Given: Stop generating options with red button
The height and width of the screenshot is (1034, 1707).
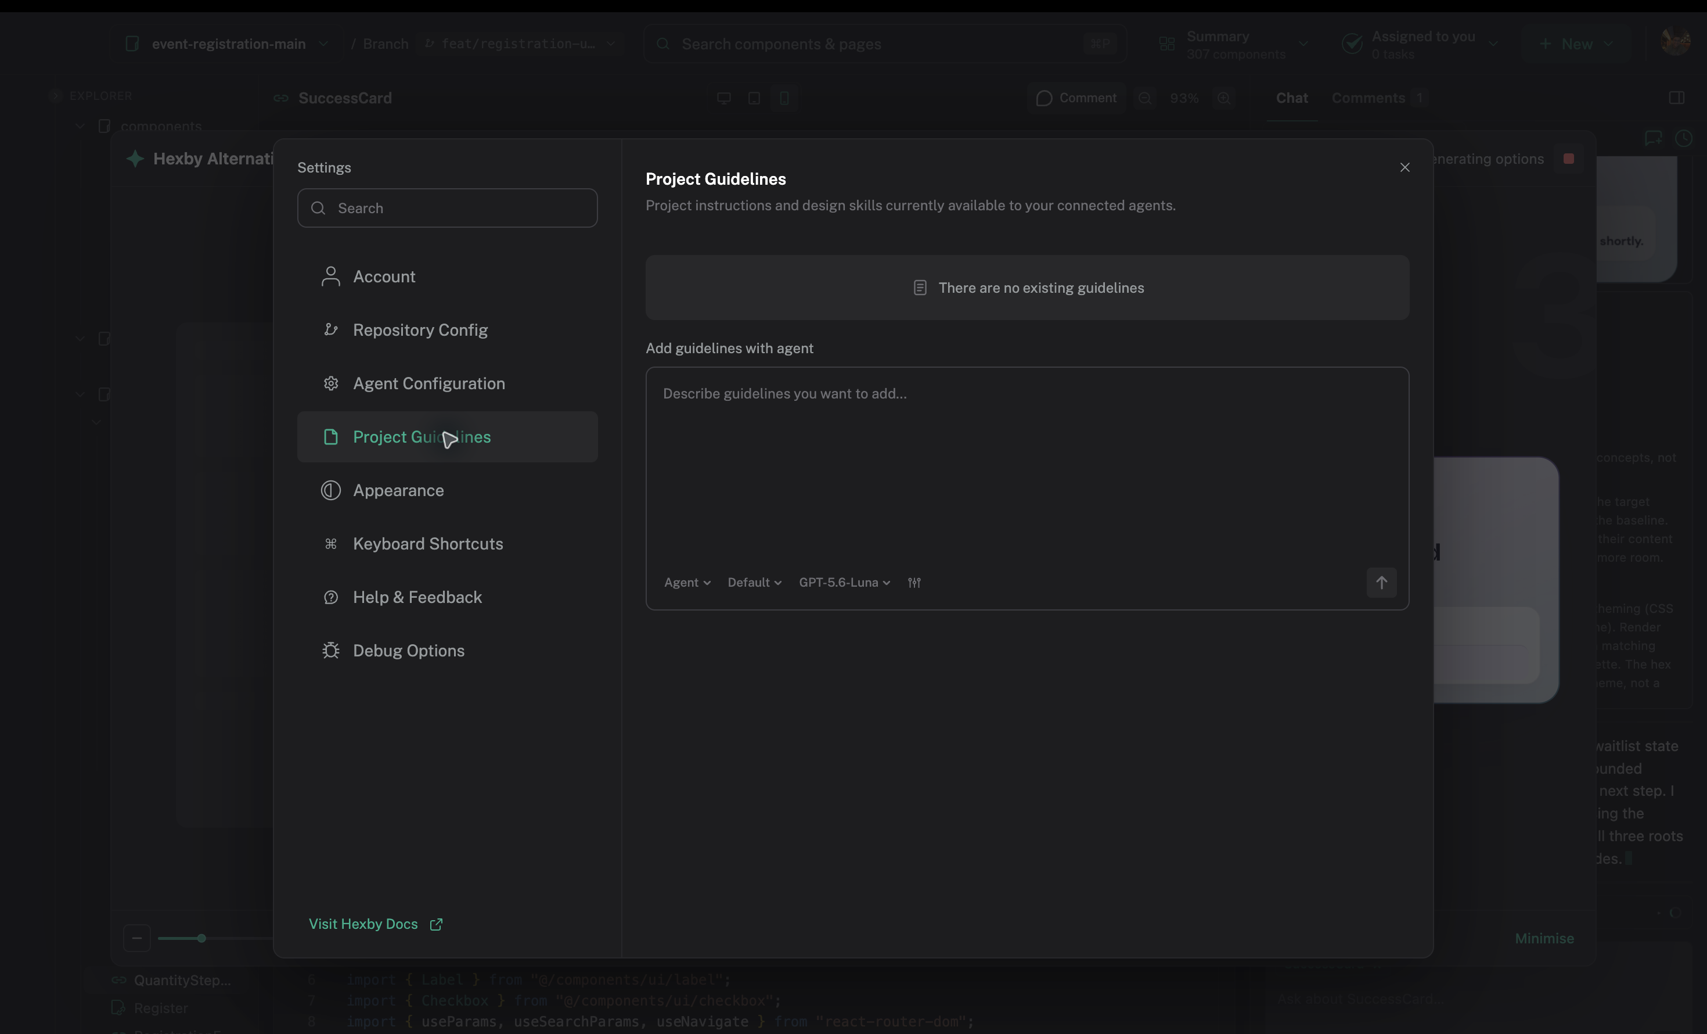Looking at the screenshot, I should tap(1568, 158).
